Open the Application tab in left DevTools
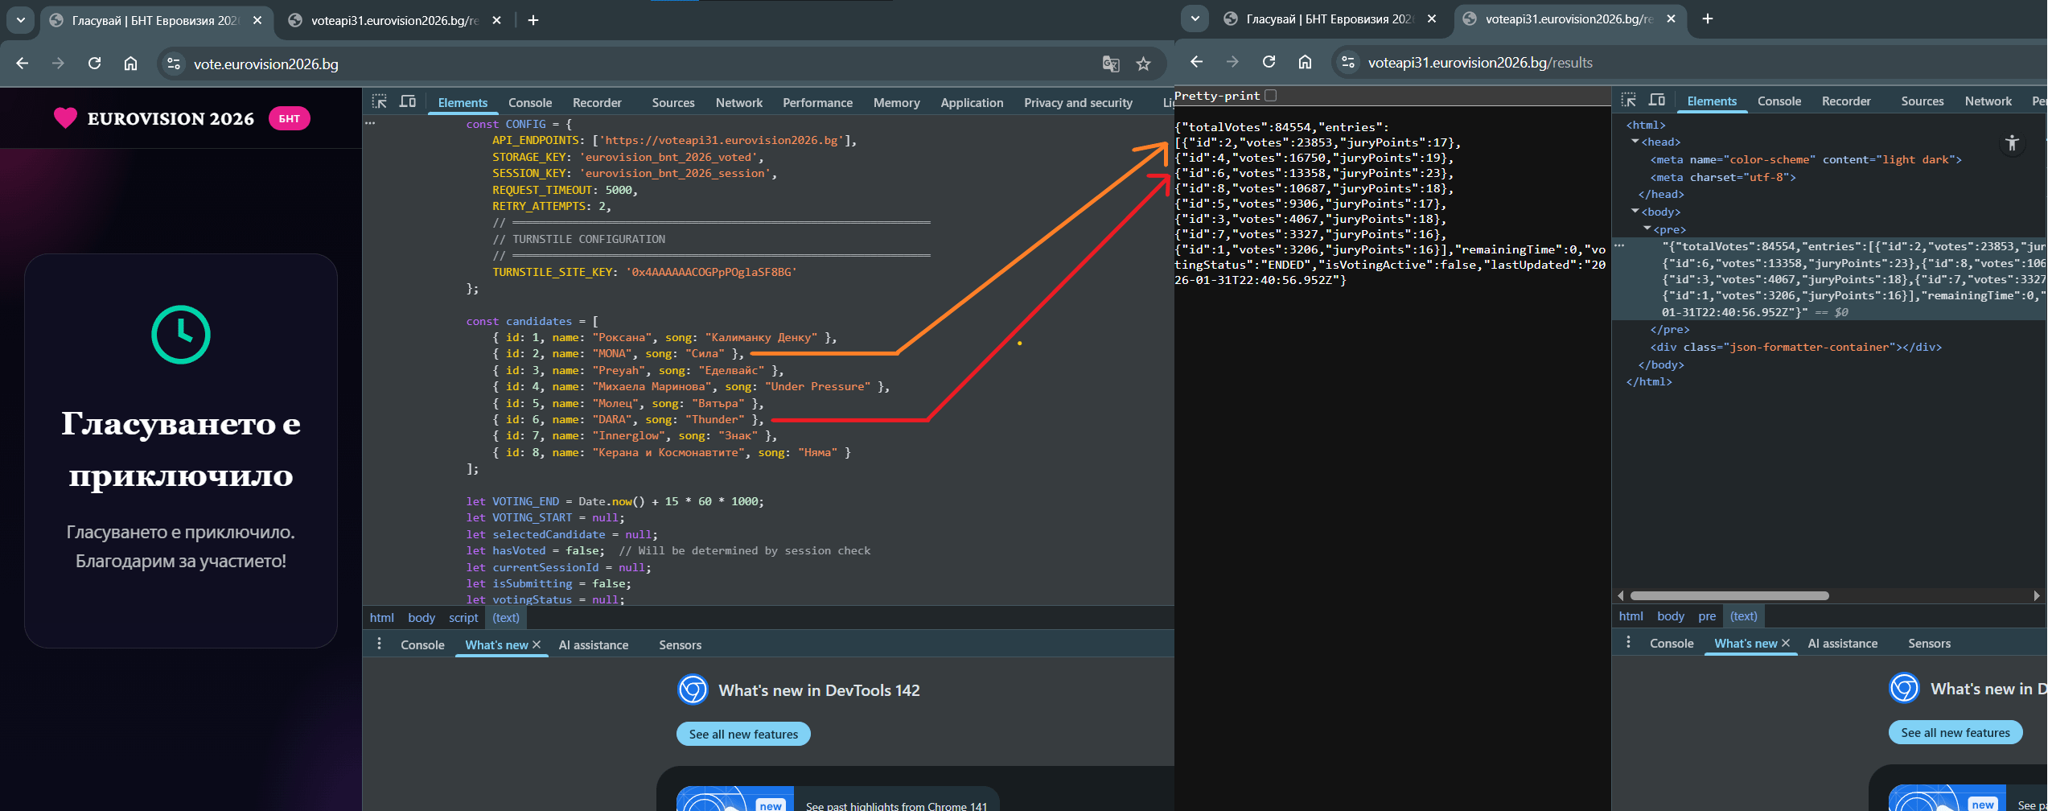This screenshot has height=811, width=2048. (972, 103)
